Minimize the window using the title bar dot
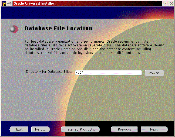The image size is (175, 137). point(166,4)
